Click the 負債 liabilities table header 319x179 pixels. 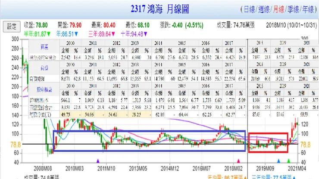point(44,68)
